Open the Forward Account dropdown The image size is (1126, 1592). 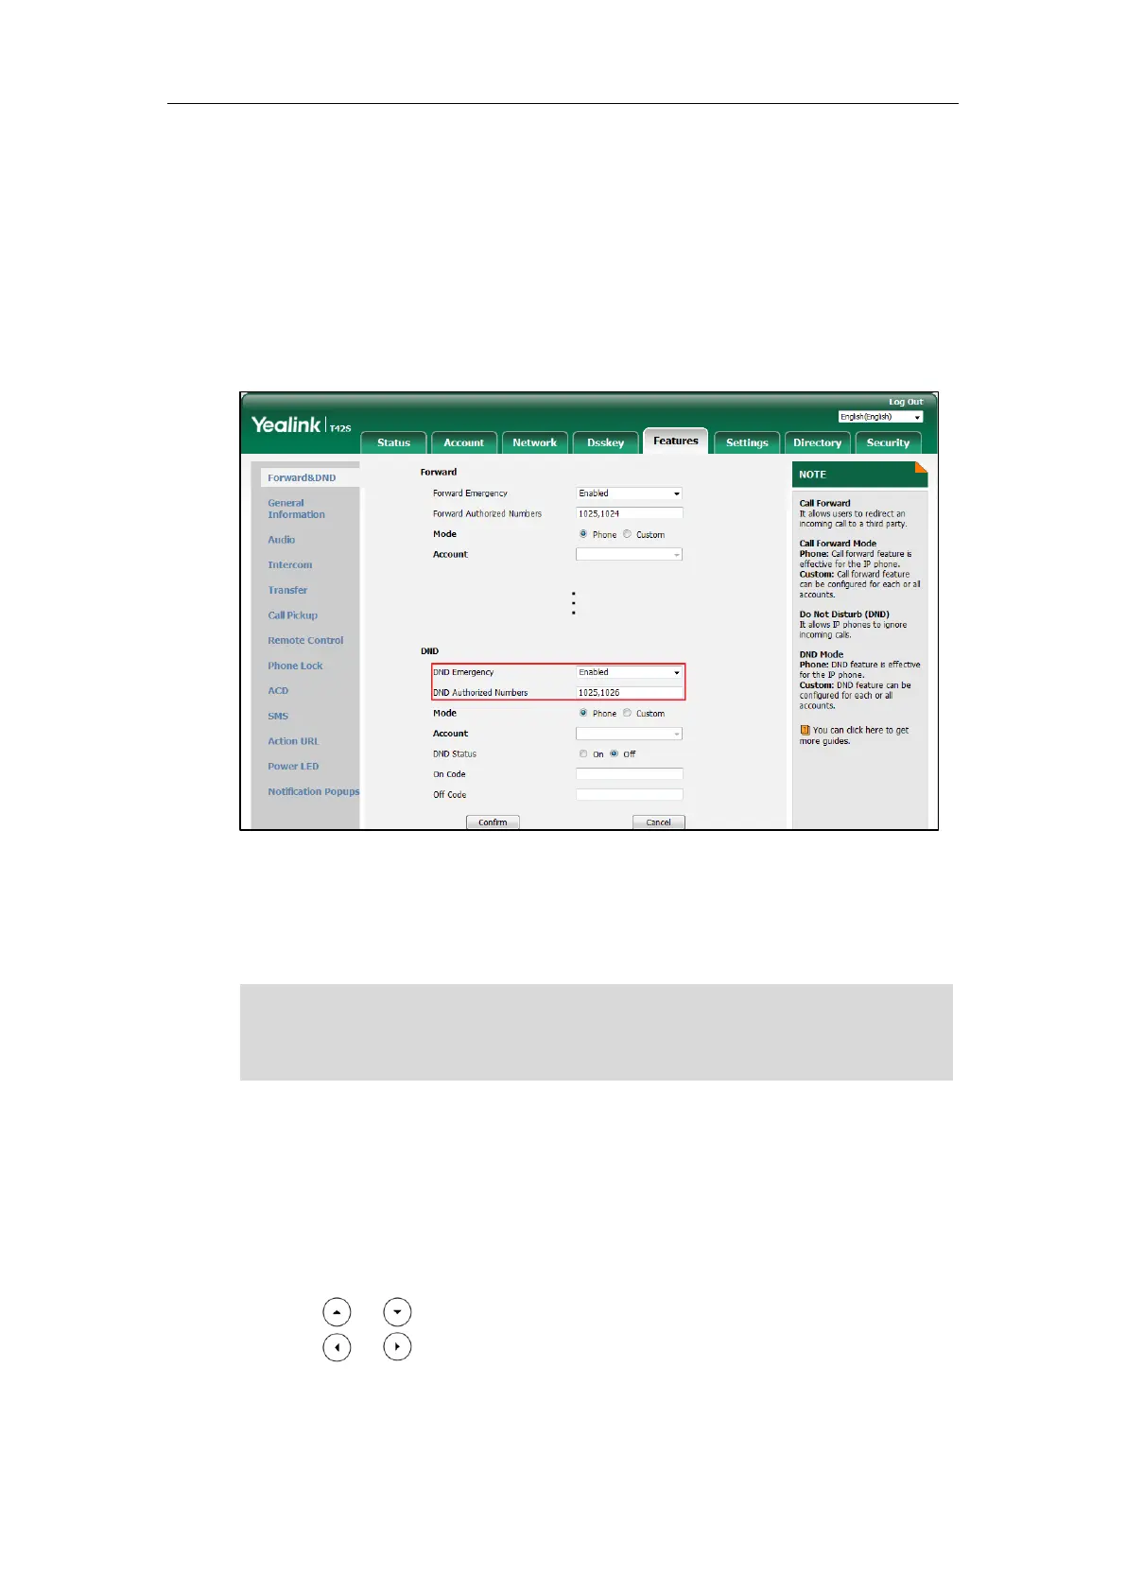(x=629, y=555)
